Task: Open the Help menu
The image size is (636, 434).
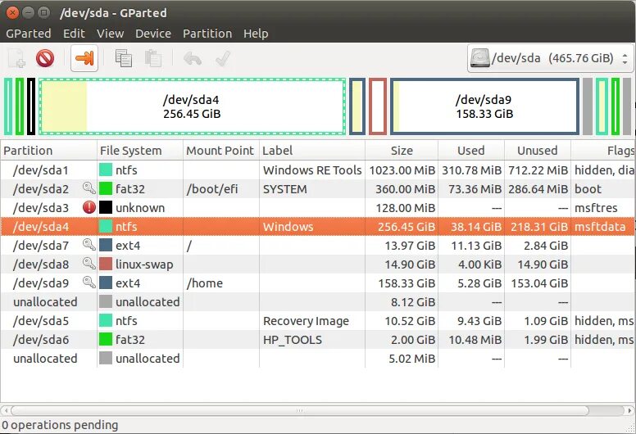Action: click(x=256, y=34)
